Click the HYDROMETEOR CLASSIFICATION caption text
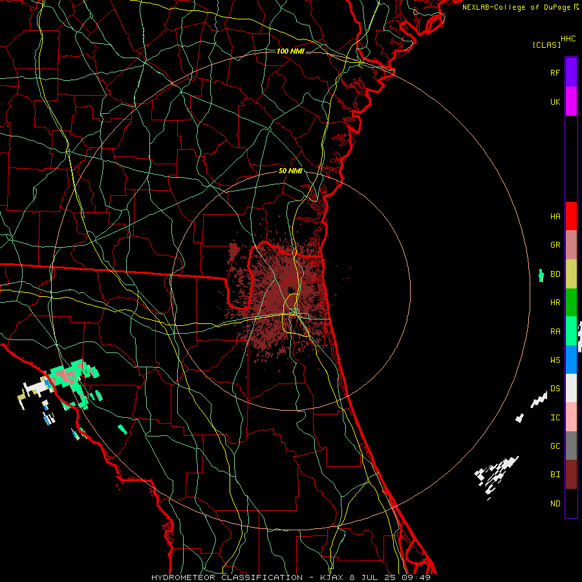582x582 pixels. (x=227, y=577)
